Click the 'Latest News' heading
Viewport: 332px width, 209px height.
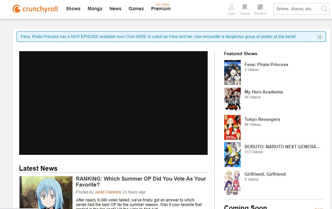(38, 168)
